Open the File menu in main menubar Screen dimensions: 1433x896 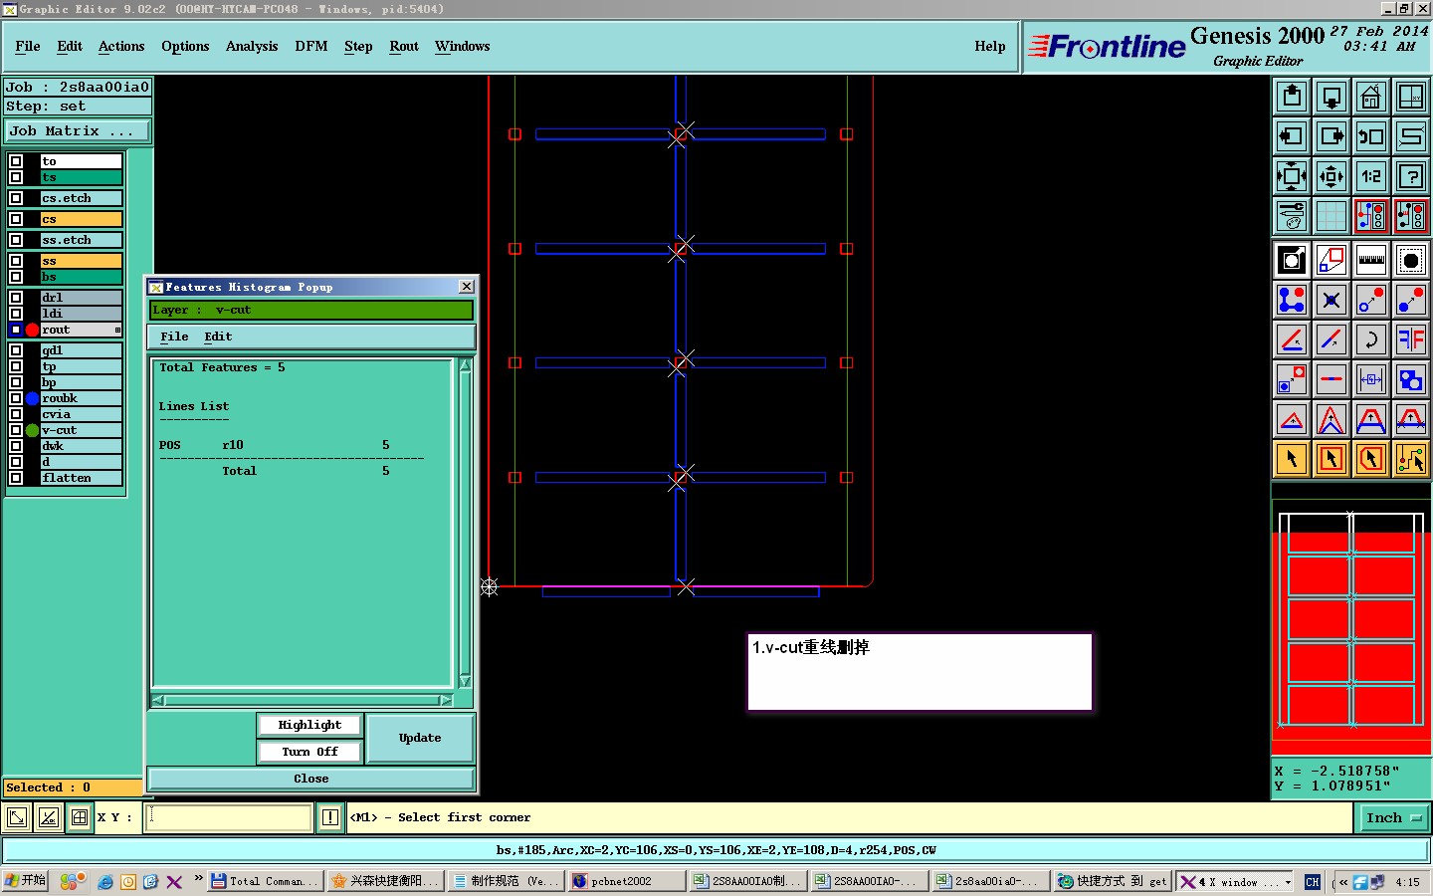[28, 47]
